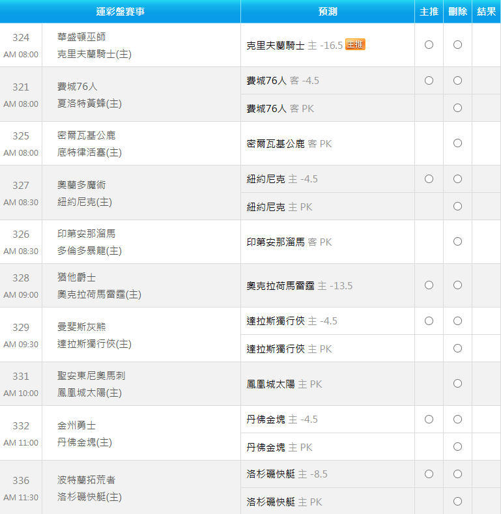Click game number 327
501x514 pixels.
click(x=21, y=186)
